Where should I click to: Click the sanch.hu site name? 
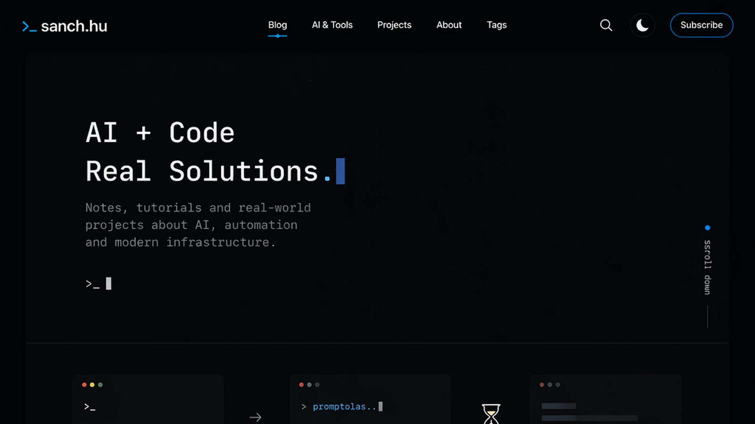point(74,26)
